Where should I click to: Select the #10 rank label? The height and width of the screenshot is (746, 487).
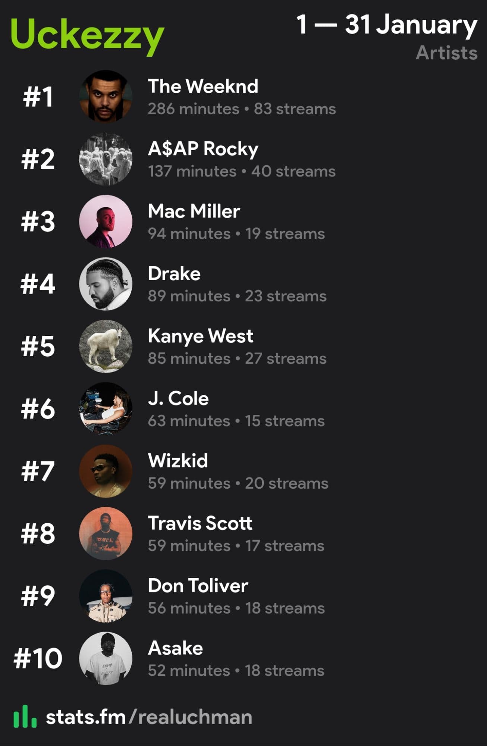38,658
